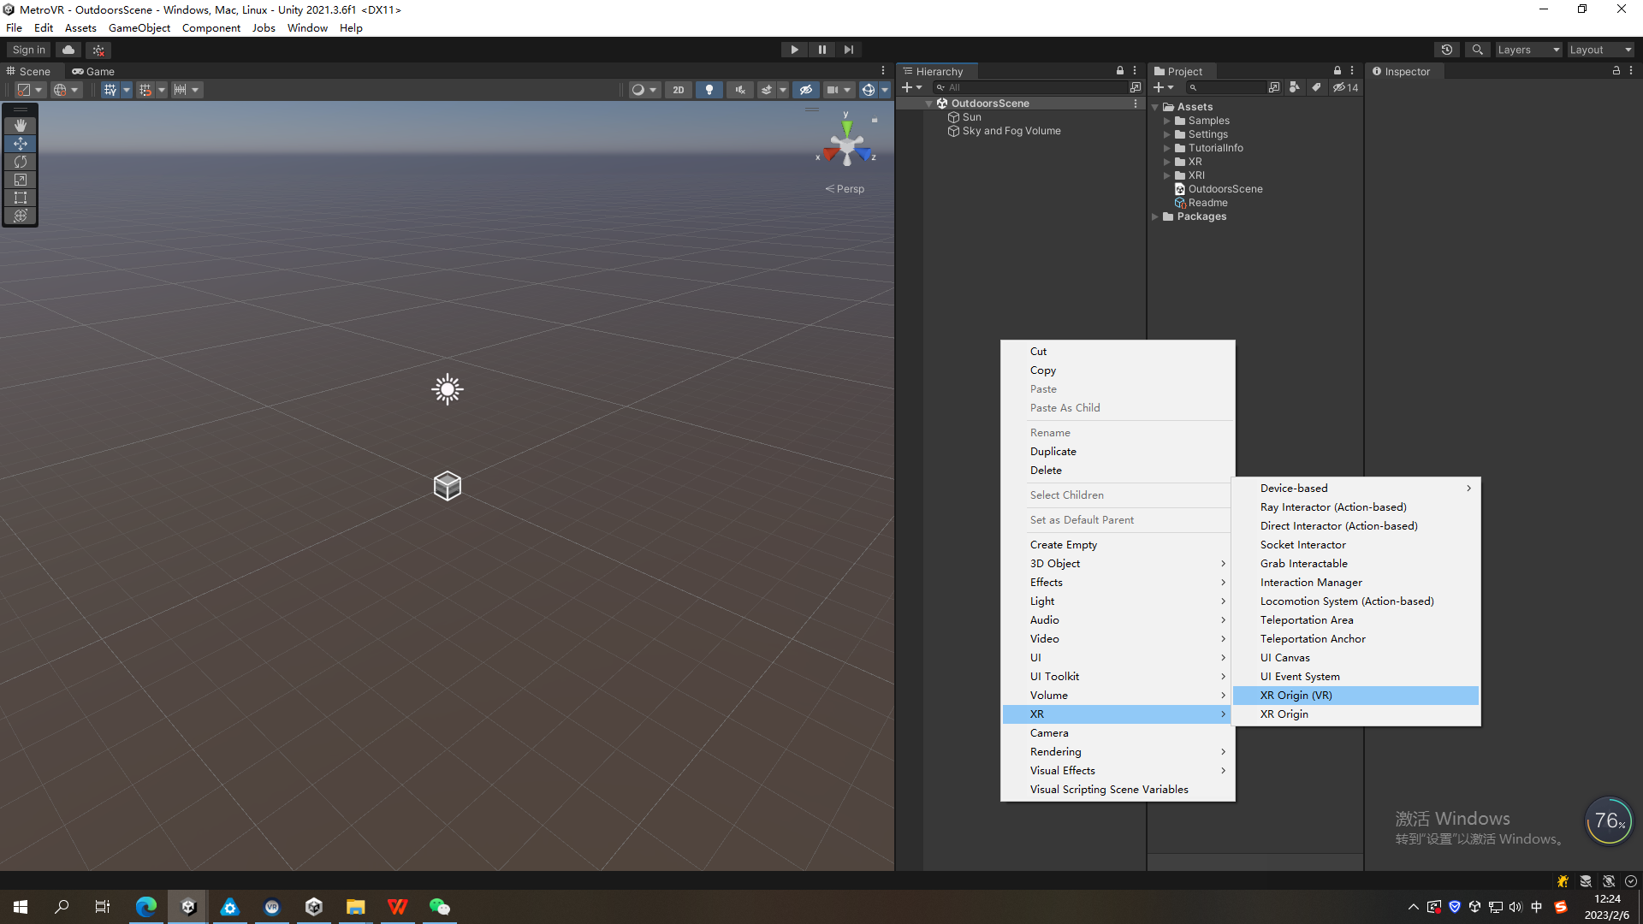Choose XR Origin (VR) from submenu
This screenshot has height=924, width=1643.
click(x=1296, y=696)
